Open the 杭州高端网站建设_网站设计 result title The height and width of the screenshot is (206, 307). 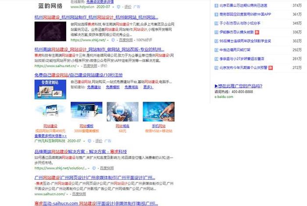(99, 49)
